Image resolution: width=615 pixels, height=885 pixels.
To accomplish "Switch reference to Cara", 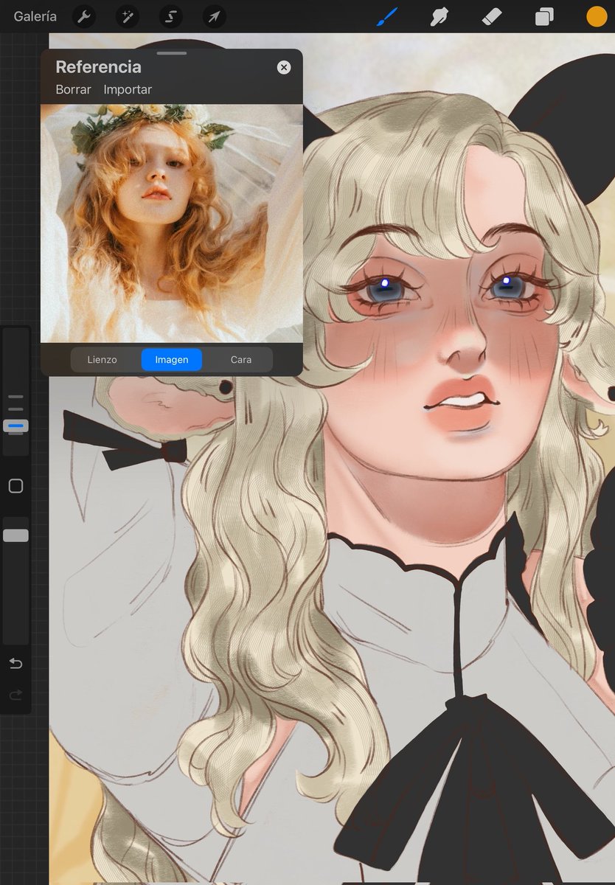I will pyautogui.click(x=241, y=360).
